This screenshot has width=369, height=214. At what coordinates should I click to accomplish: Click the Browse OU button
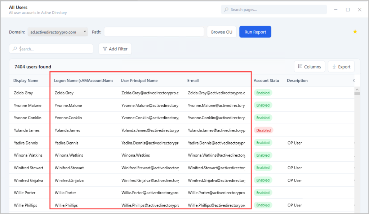click(x=222, y=32)
